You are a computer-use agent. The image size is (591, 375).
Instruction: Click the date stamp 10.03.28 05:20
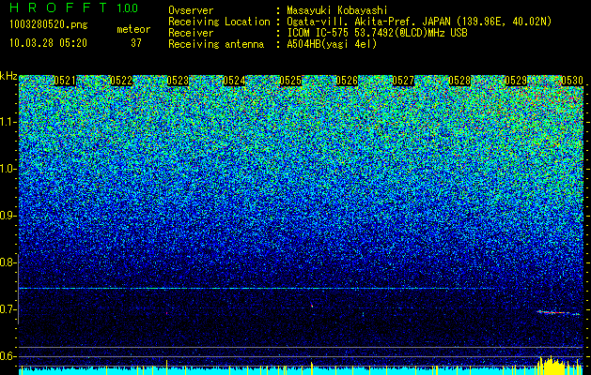coord(48,43)
